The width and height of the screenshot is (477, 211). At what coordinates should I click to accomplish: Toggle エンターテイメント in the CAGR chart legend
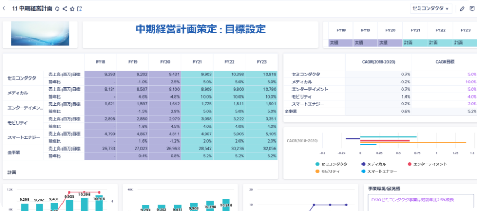(x=427, y=164)
